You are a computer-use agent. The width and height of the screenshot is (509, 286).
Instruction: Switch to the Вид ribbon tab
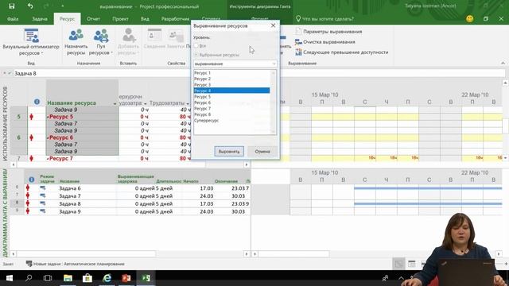[145, 19]
